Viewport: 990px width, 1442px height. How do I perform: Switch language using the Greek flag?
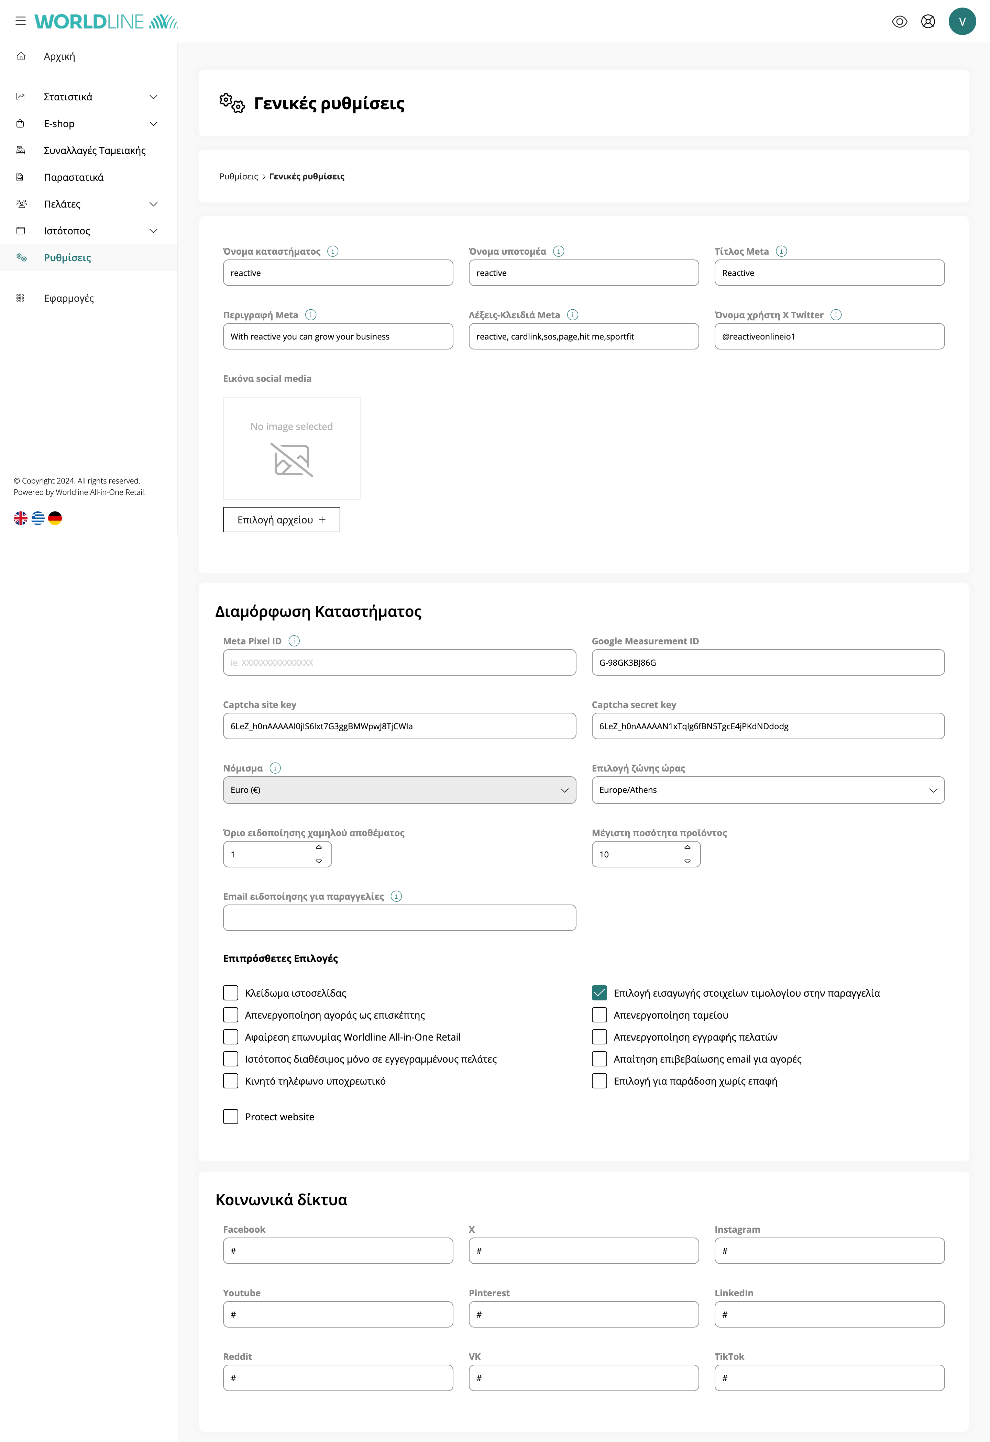(x=38, y=518)
